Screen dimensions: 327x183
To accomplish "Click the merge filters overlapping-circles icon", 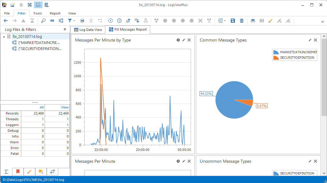I will (52, 21).
